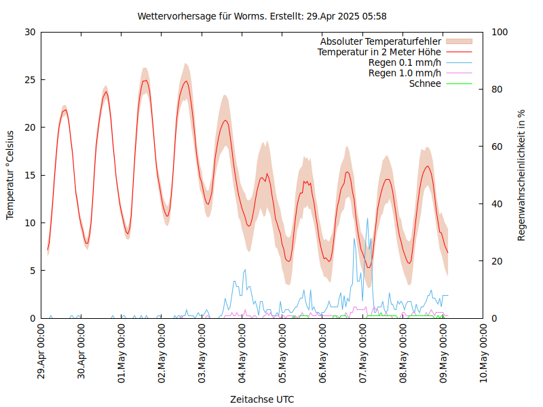Click the 25 tick on temperature axis
543x407 pixels.
[x=31, y=80]
